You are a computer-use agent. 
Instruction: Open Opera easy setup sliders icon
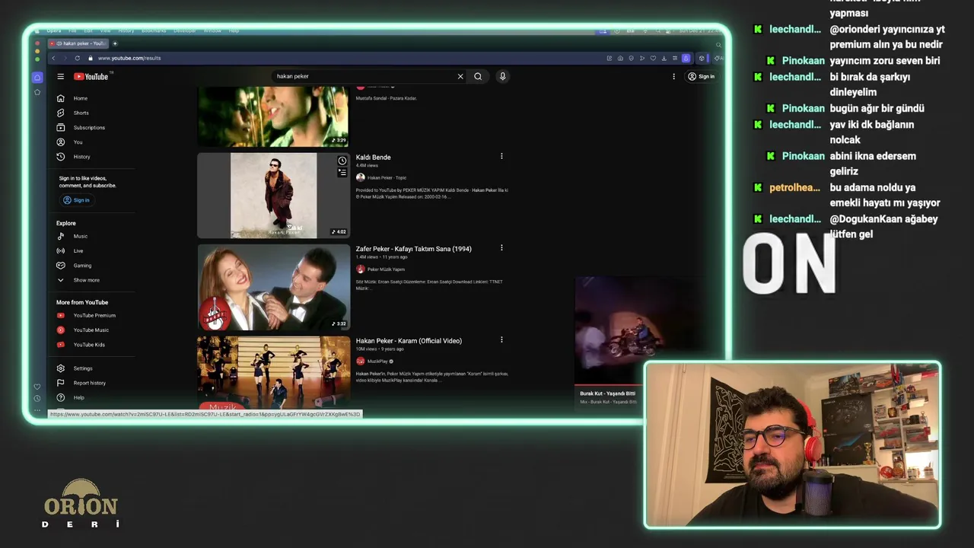(x=675, y=58)
